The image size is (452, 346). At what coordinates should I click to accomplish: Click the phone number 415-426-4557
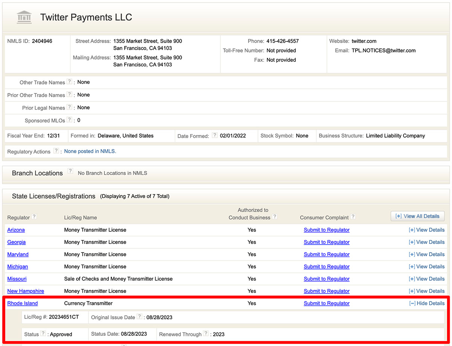[x=282, y=41]
